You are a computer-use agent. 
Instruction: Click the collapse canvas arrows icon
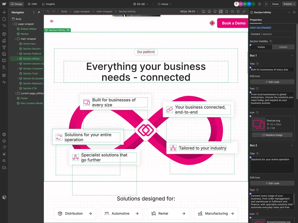[x=244, y=11]
